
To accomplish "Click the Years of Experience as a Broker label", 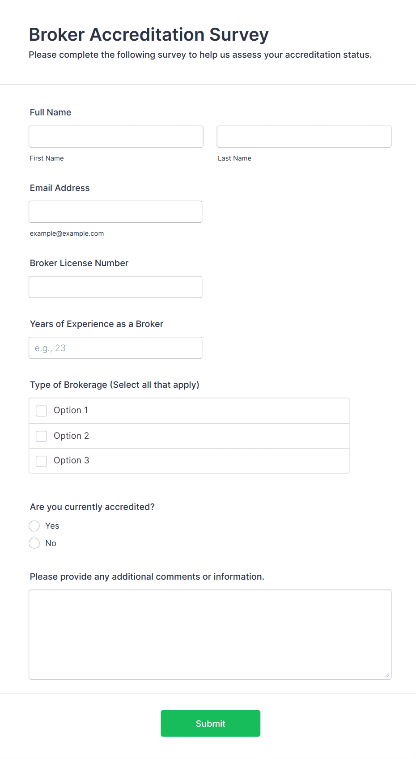I will [97, 324].
